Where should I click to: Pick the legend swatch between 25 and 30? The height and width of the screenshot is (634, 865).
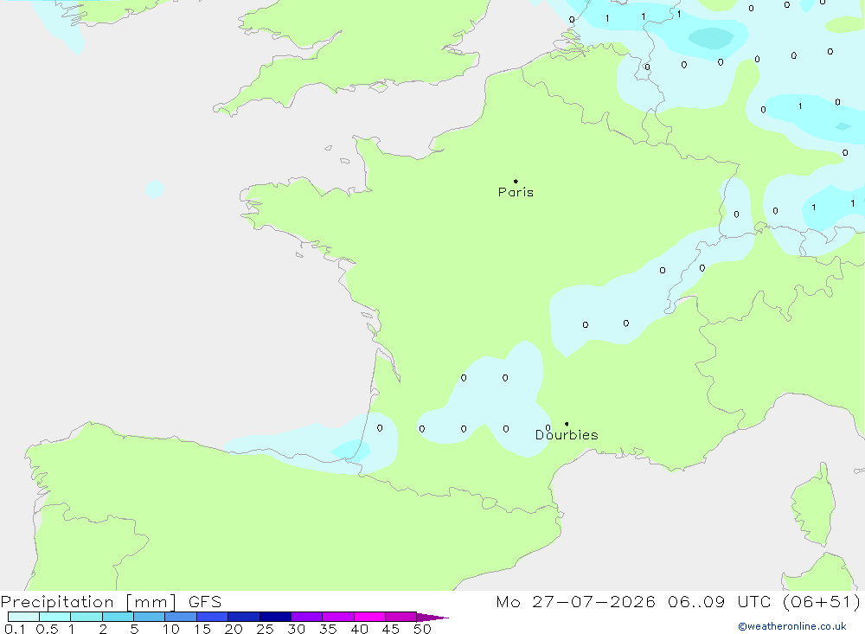(x=275, y=617)
